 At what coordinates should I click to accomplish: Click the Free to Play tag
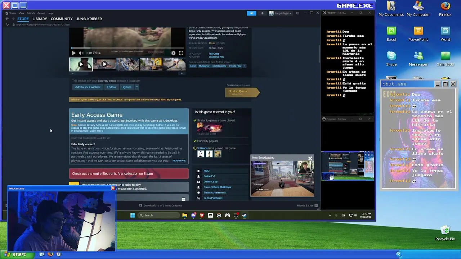pyautogui.click(x=235, y=66)
